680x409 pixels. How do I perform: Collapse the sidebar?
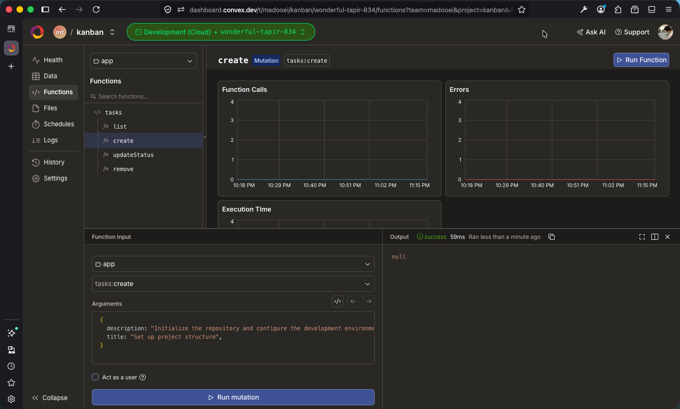coord(50,398)
